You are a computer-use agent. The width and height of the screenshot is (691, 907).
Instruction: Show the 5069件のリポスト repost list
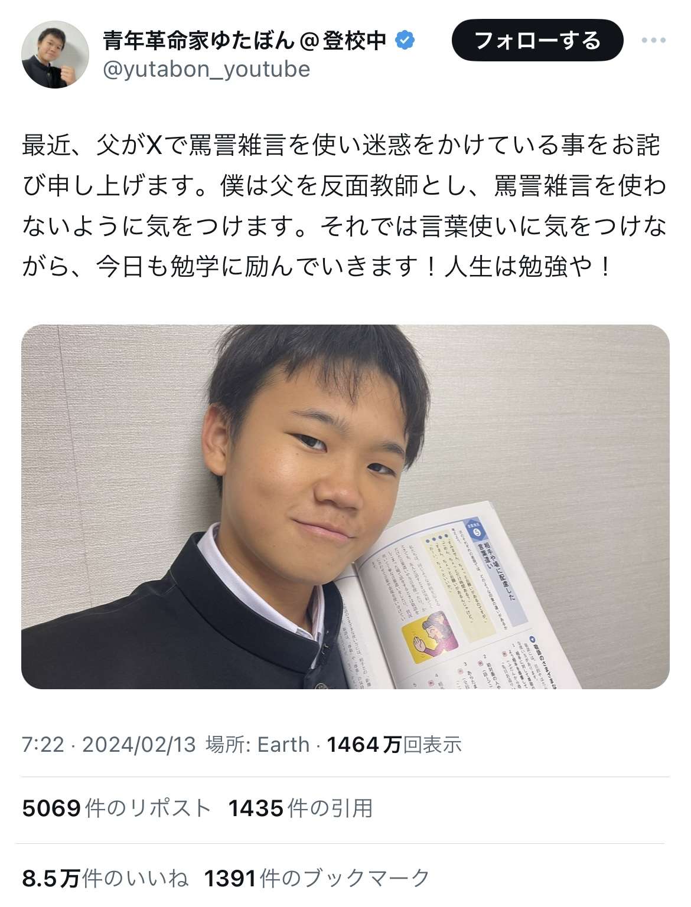coord(116,808)
